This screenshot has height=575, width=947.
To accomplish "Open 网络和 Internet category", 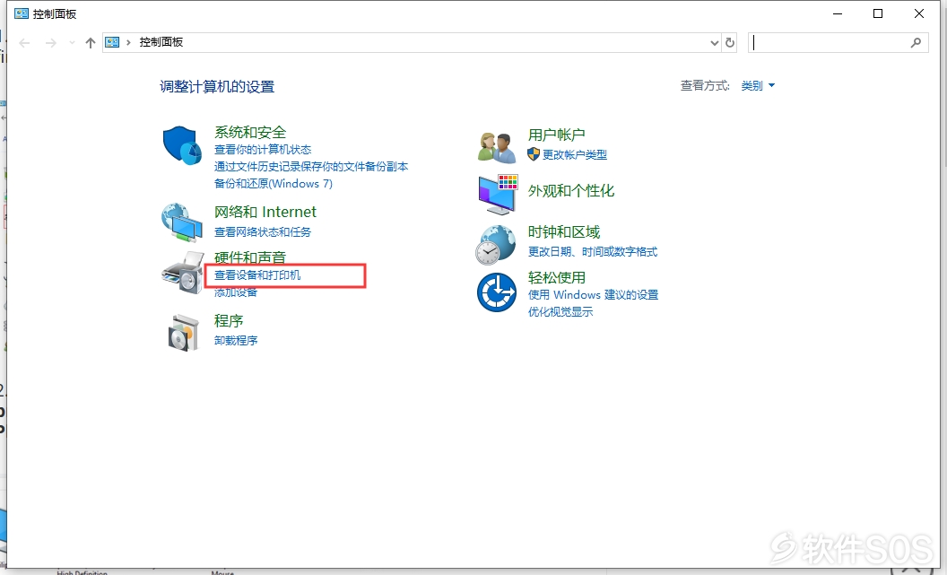I will click(265, 212).
